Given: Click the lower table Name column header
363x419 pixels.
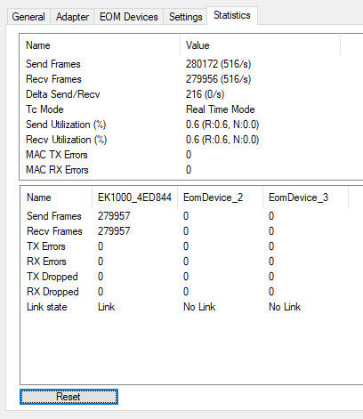Looking at the screenshot, I should click(56, 197).
